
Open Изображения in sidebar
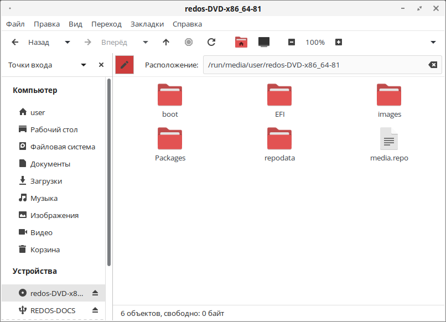[x=53, y=215]
